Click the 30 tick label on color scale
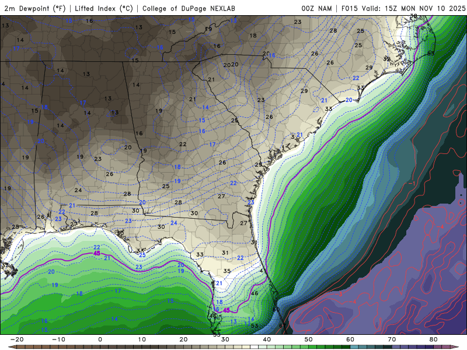 coord(225,339)
